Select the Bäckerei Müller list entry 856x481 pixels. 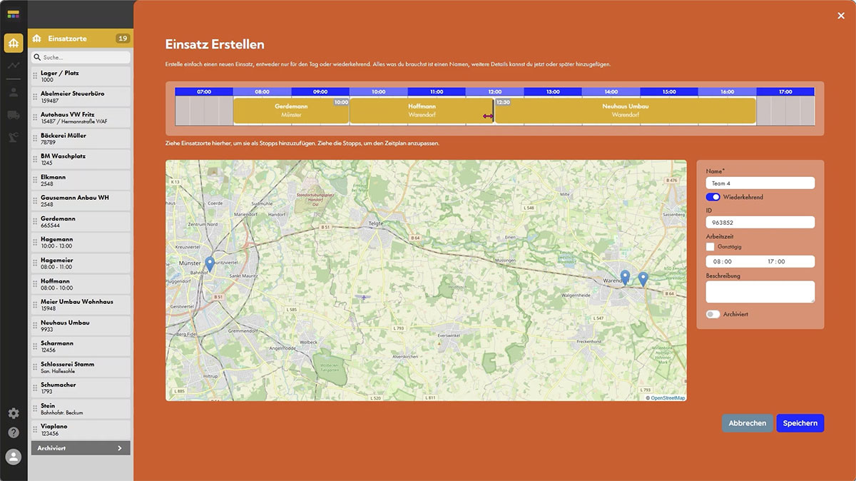pos(81,138)
